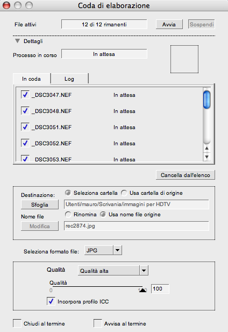Choose the Seleziona cartella radio button
Viewport: 228px width, 332px height.
click(x=68, y=193)
